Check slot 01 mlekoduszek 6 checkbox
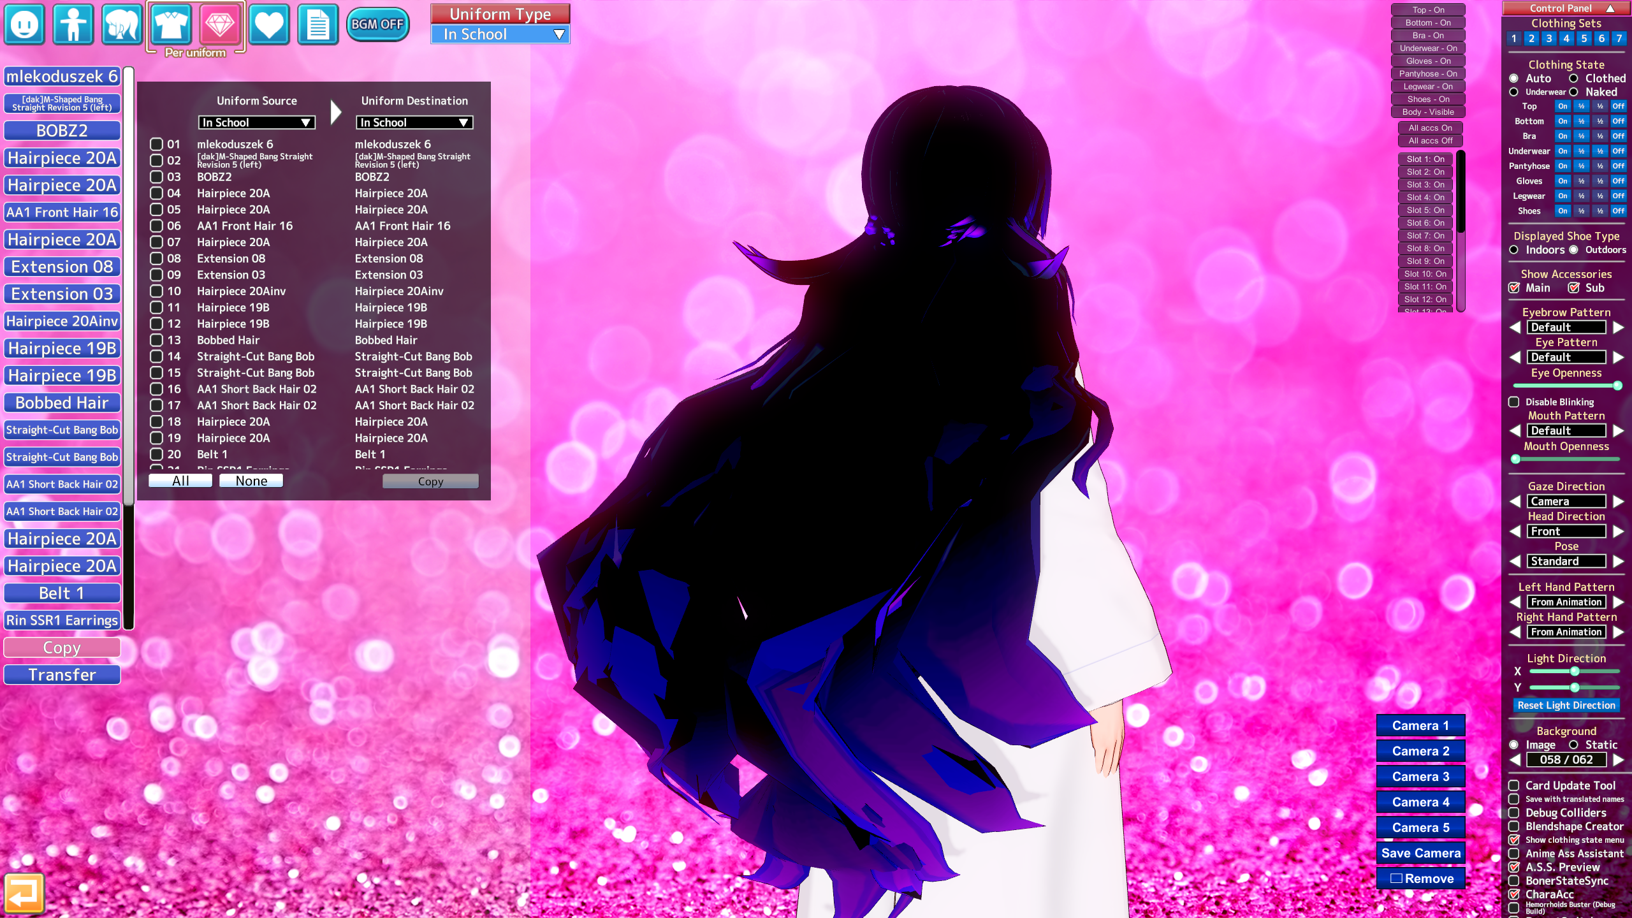 coord(156,143)
